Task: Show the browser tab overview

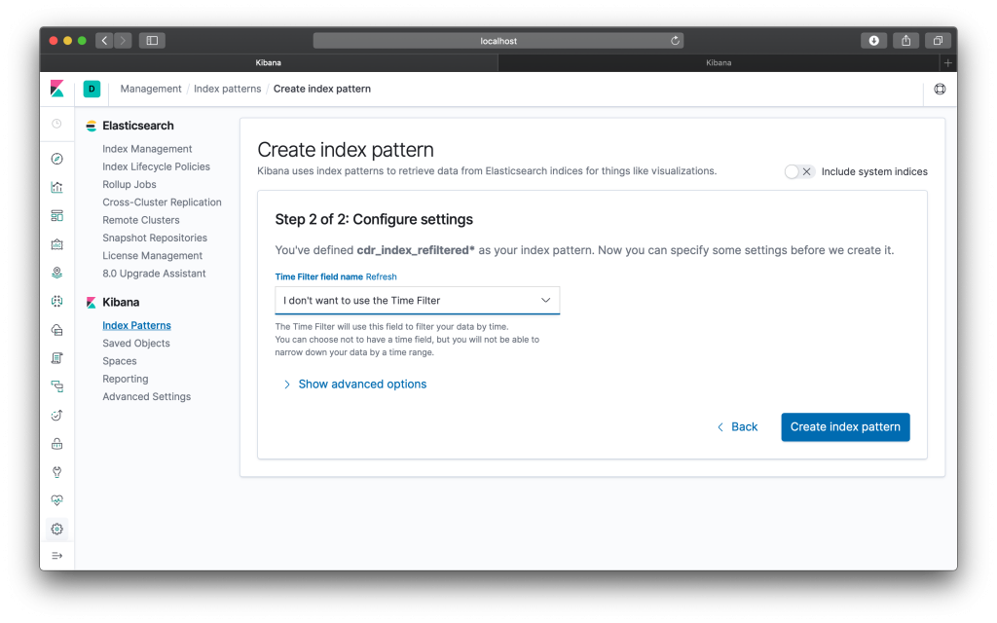Action: click(938, 41)
